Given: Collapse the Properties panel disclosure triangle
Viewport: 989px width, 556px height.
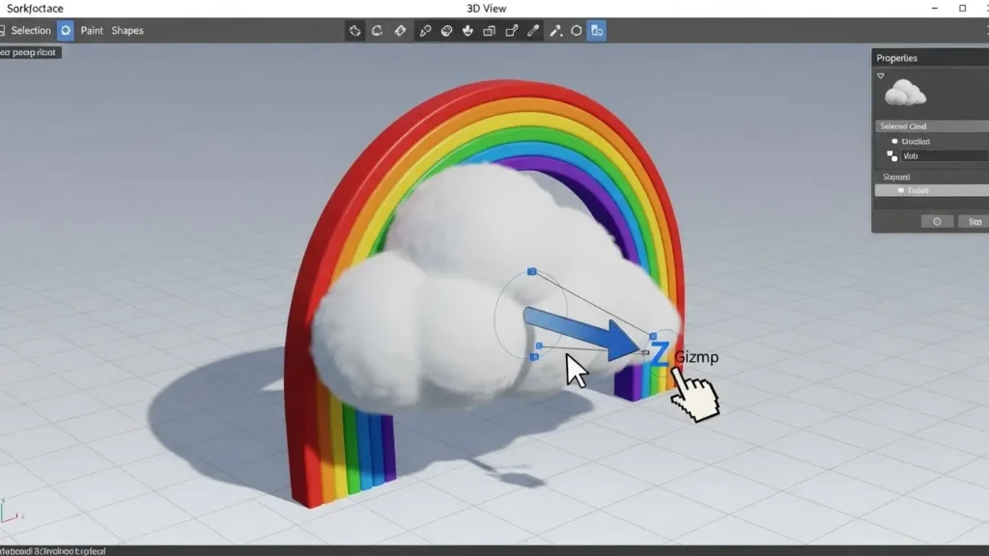Looking at the screenshot, I should [880, 75].
